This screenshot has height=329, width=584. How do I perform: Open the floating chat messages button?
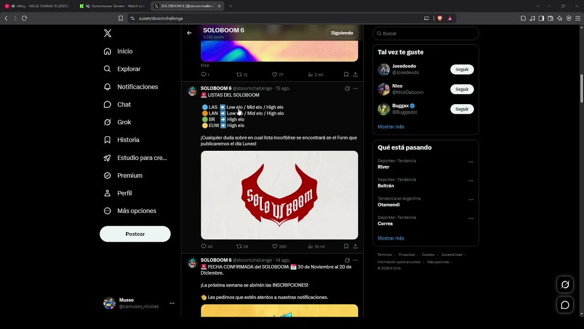[x=565, y=305]
